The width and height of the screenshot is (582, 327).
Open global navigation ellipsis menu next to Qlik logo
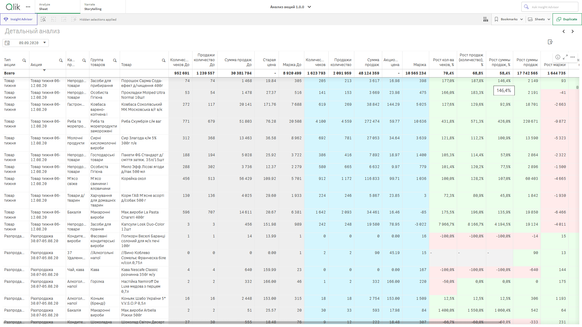click(28, 7)
